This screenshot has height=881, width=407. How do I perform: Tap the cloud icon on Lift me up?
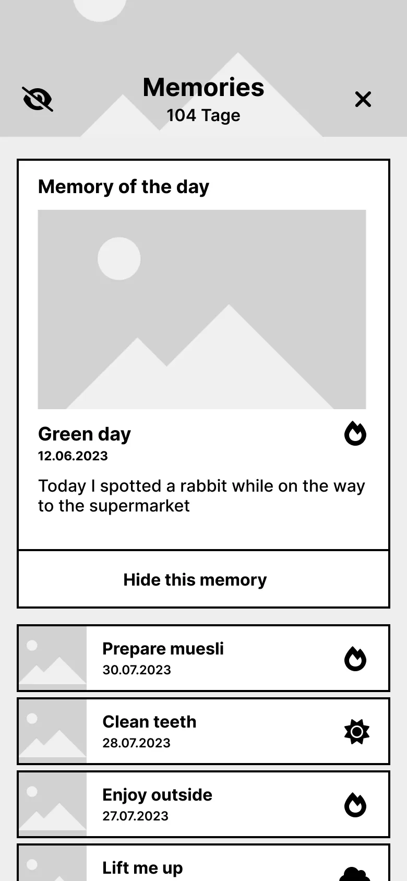(x=355, y=874)
